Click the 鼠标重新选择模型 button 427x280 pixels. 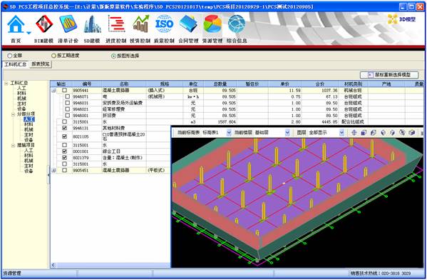389,75
